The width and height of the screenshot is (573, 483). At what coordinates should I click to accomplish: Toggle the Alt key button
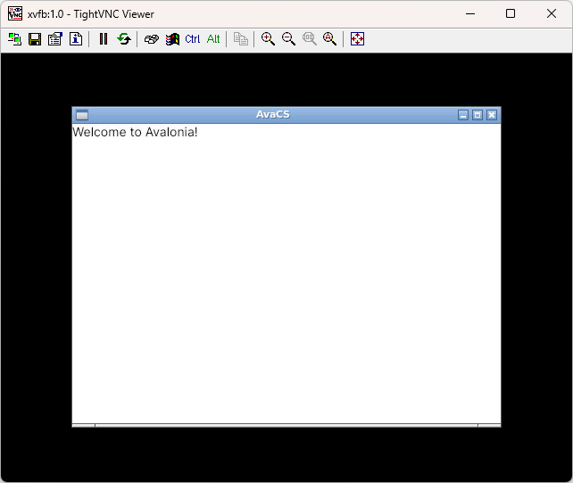213,38
